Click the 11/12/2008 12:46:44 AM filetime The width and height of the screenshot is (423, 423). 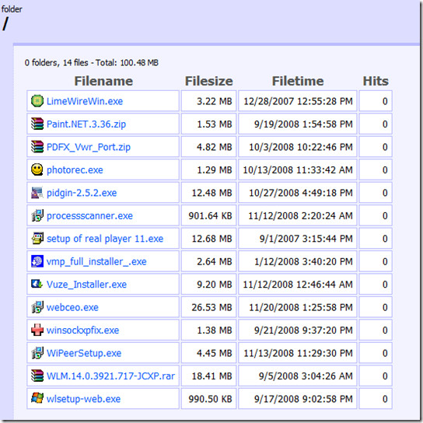click(298, 285)
